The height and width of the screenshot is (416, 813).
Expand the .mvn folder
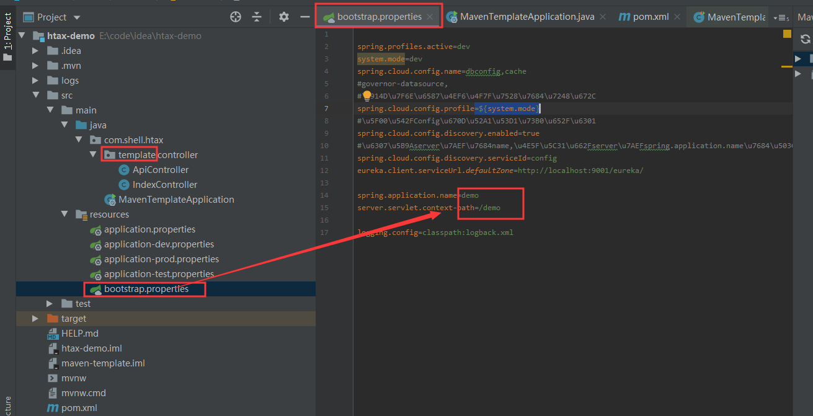click(36, 66)
